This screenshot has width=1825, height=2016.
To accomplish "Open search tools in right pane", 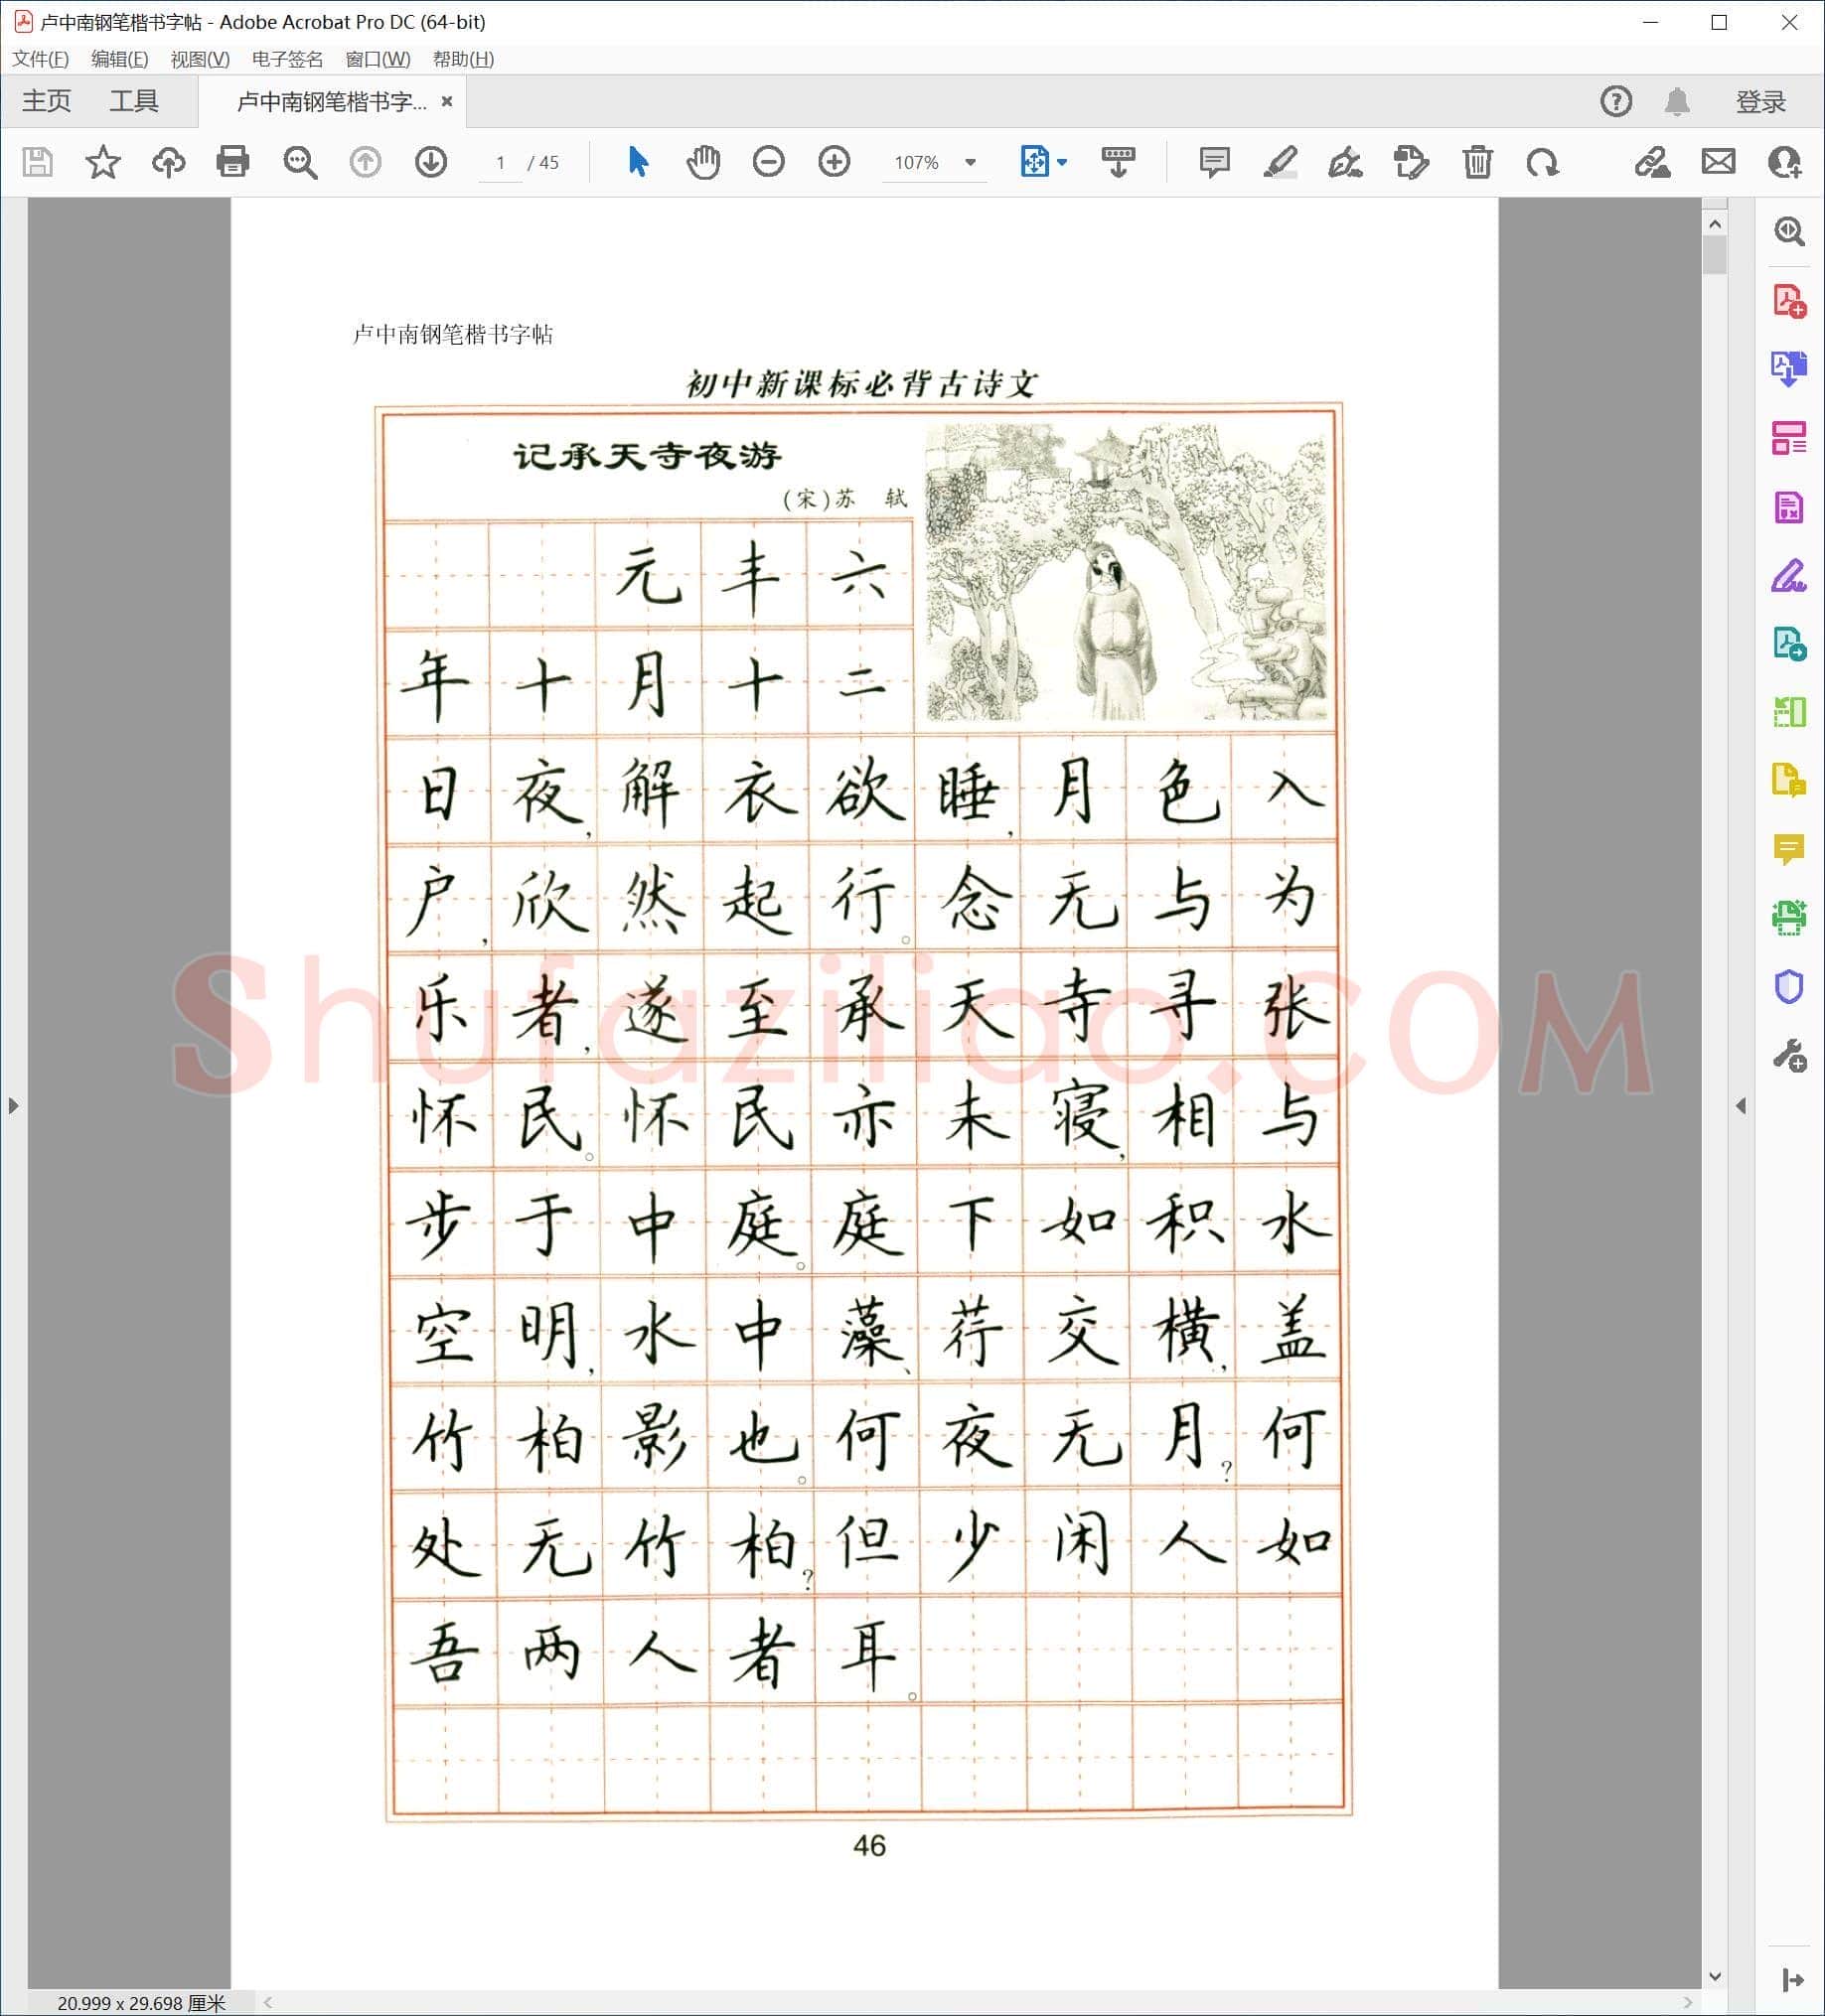I will 1789,232.
